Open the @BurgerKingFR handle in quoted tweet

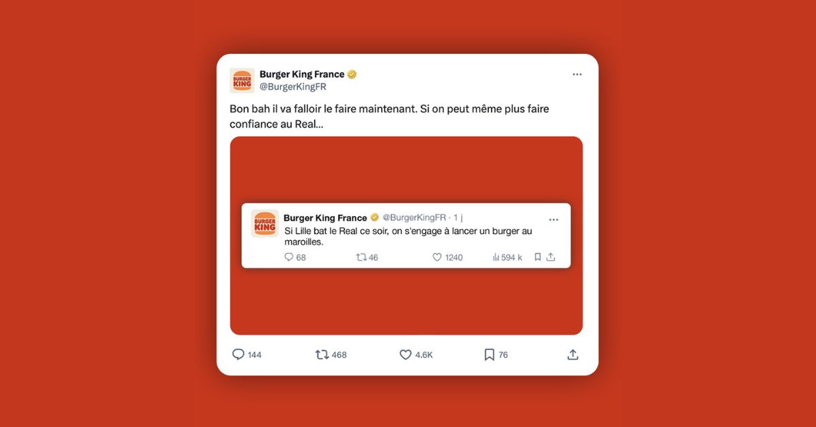(414, 218)
